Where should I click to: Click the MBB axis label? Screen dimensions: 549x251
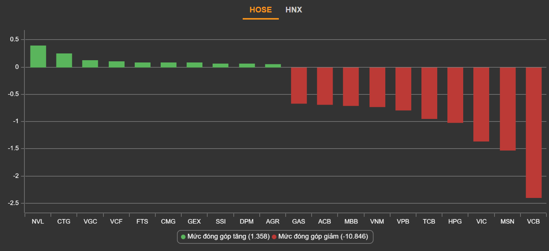coord(351,222)
